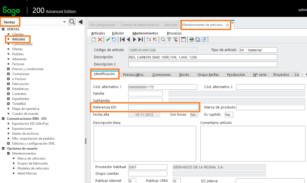The image size is (307, 183).
Task: Open the grid list view icon
Action: coord(184,40)
